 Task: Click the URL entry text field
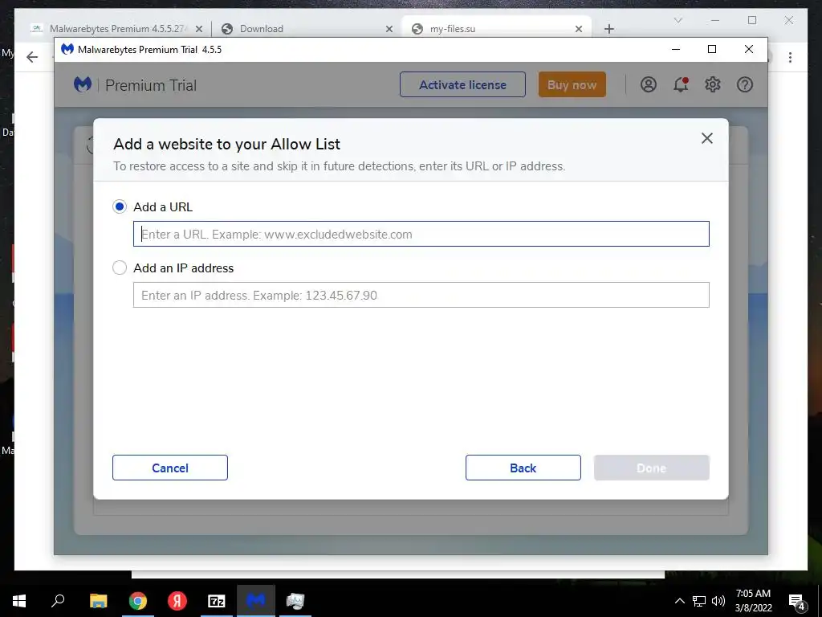click(x=421, y=234)
